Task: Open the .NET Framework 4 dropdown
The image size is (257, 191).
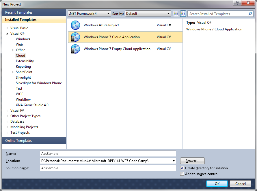Action: 90,14
